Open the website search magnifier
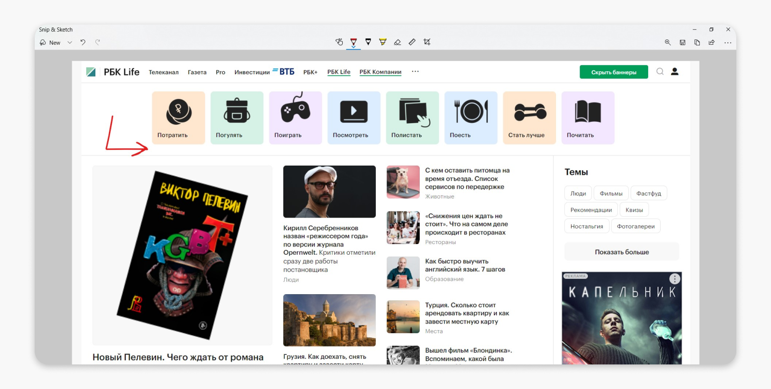Viewport: 771px width, 389px height. coord(660,72)
